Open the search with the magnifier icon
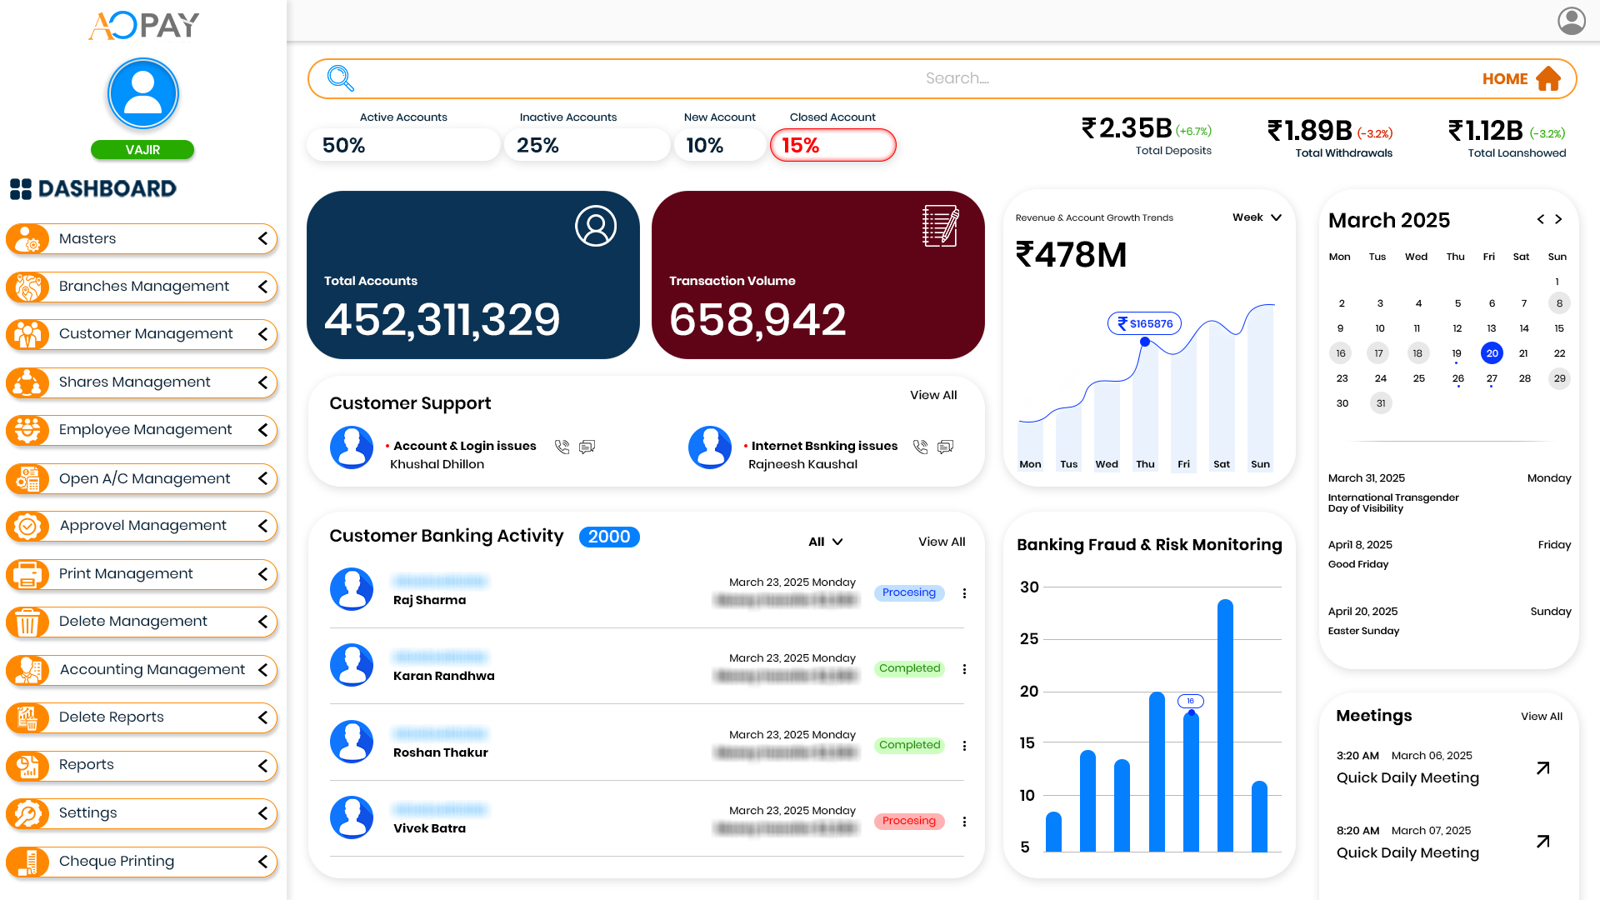Image resolution: width=1600 pixels, height=900 pixels. pos(340,77)
